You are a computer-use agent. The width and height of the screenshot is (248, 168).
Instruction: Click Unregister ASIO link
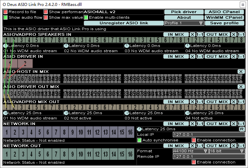[x=124, y=23]
